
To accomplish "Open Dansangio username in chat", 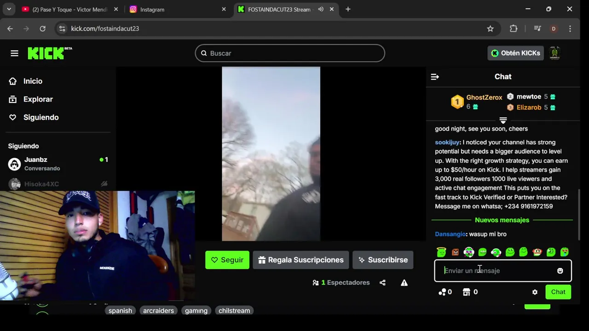I will (450, 234).
